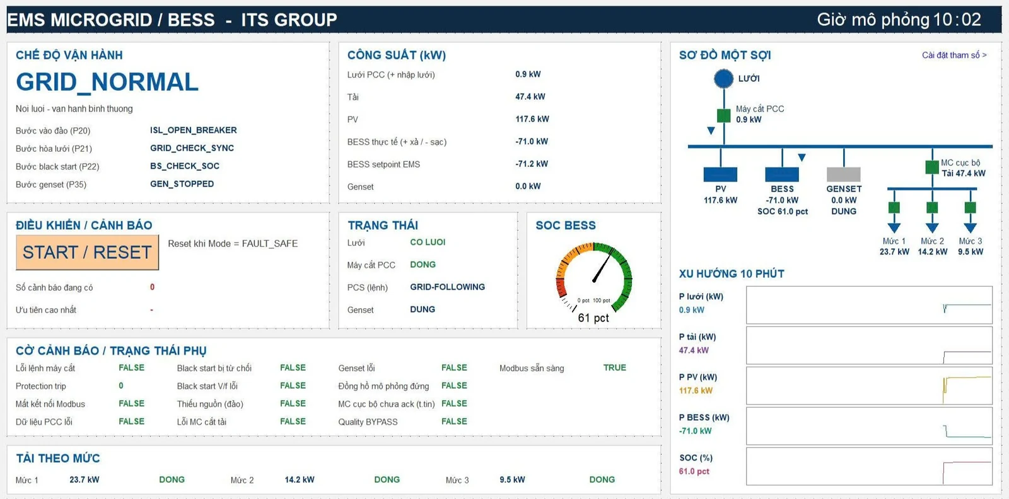Click the SOC BESS gauge dial

593,278
